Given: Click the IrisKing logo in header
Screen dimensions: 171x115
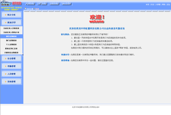Looking at the screenshot, I should [6, 3].
